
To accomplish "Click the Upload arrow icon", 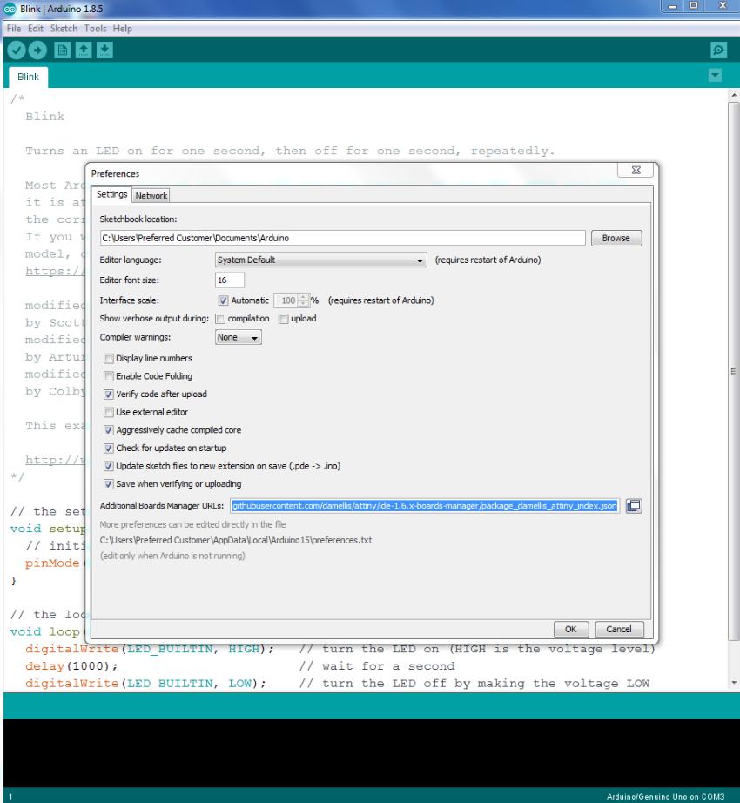I will [37, 51].
